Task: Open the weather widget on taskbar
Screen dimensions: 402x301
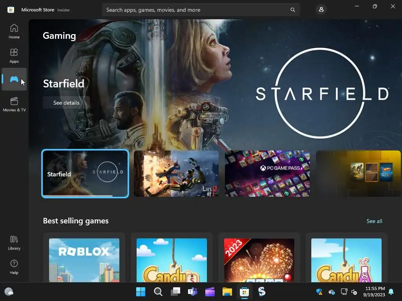Action: pyautogui.click(x=9, y=292)
